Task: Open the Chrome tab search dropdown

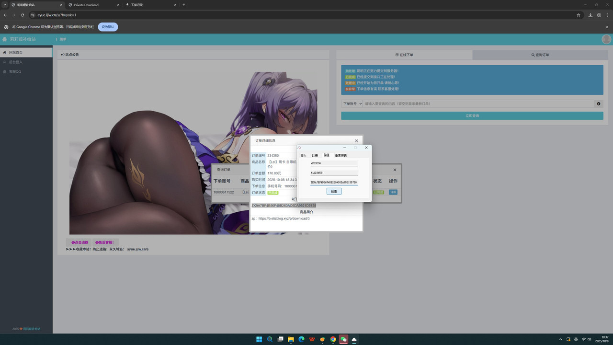Action: 4,5
